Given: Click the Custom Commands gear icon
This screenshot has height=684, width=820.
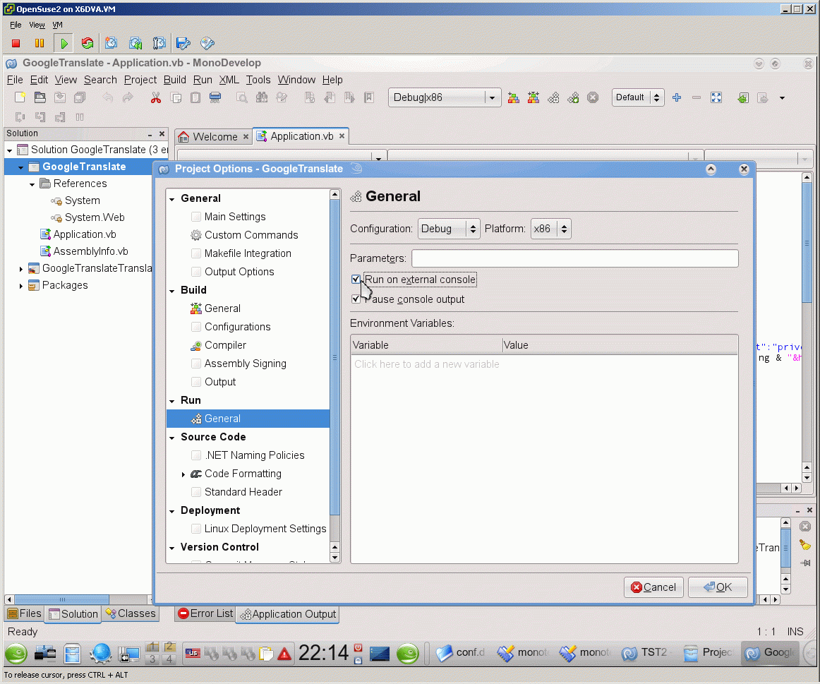Looking at the screenshot, I should [x=195, y=235].
